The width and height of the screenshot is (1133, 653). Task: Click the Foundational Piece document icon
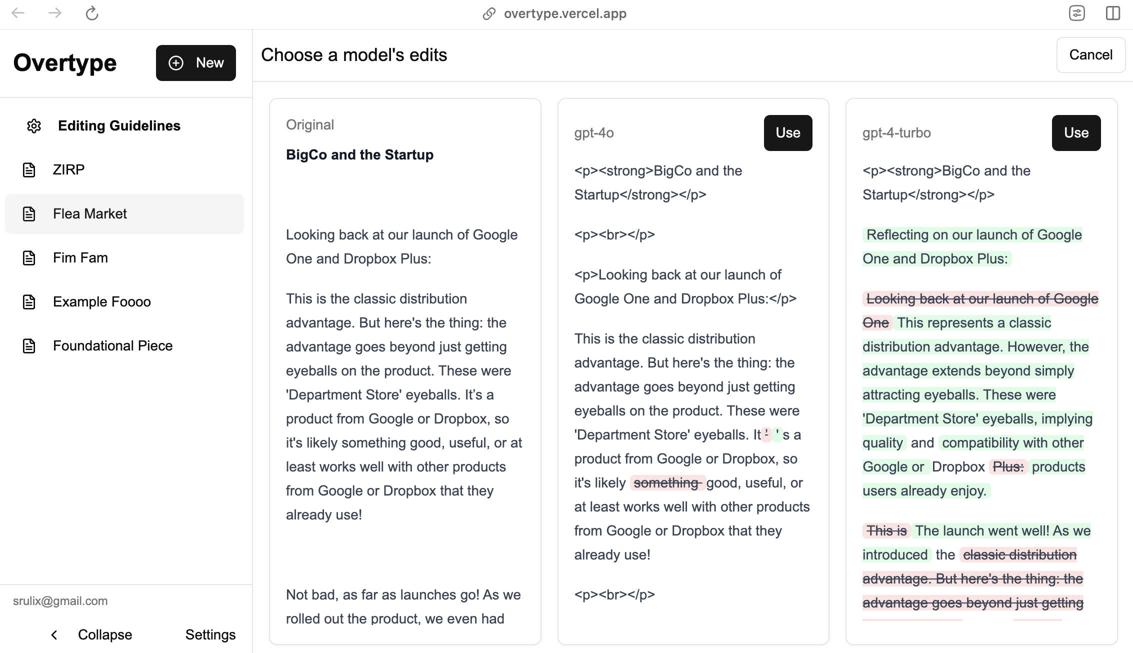click(x=29, y=346)
